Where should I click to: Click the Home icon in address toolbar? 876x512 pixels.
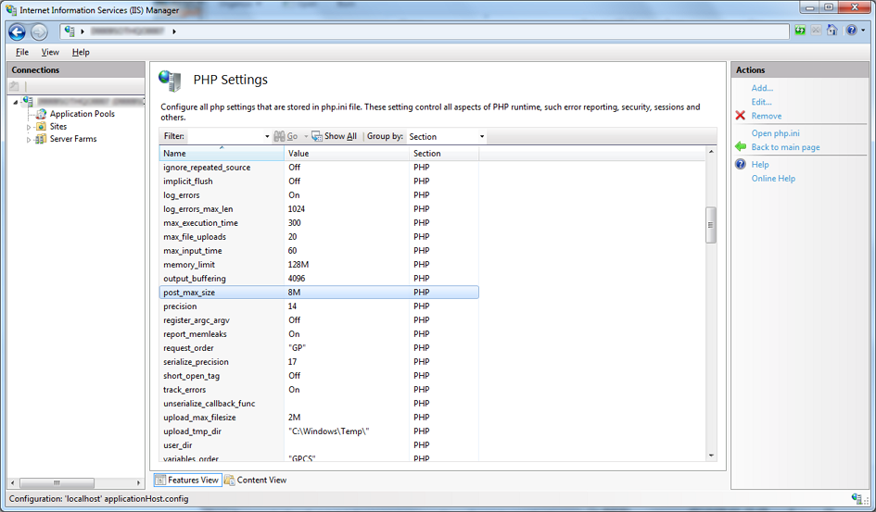coord(832,31)
